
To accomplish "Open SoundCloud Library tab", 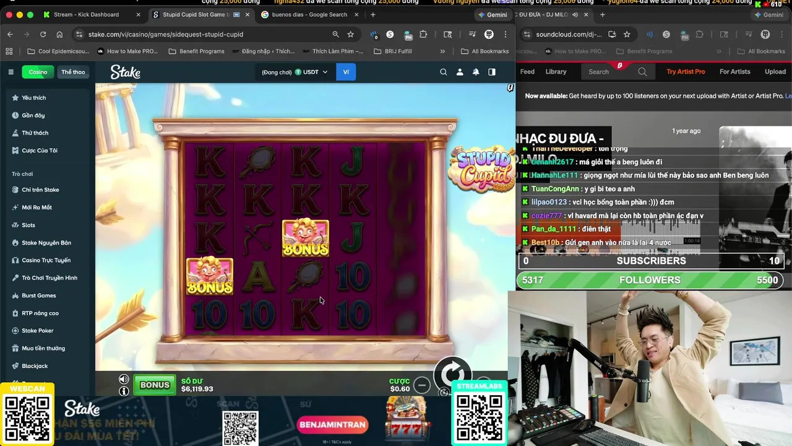I will tap(556, 72).
